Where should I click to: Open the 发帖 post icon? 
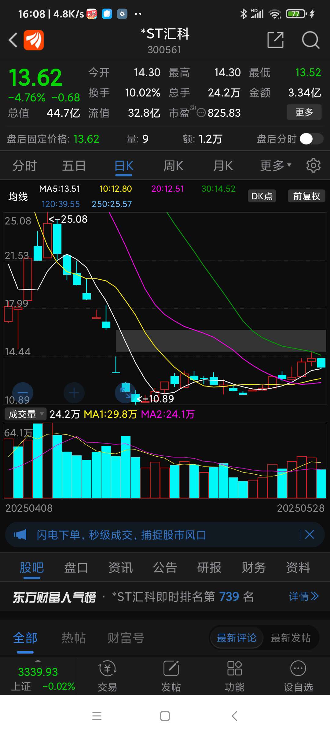[x=171, y=677]
